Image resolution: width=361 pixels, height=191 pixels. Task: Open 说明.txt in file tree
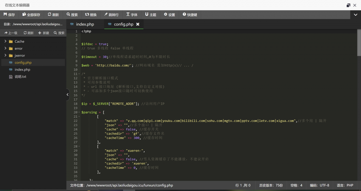pyautogui.click(x=20, y=77)
